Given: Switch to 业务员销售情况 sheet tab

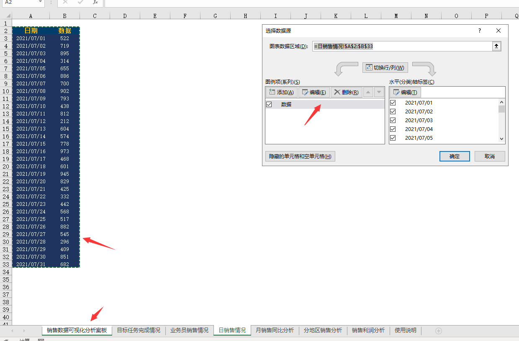Looking at the screenshot, I should point(189,330).
